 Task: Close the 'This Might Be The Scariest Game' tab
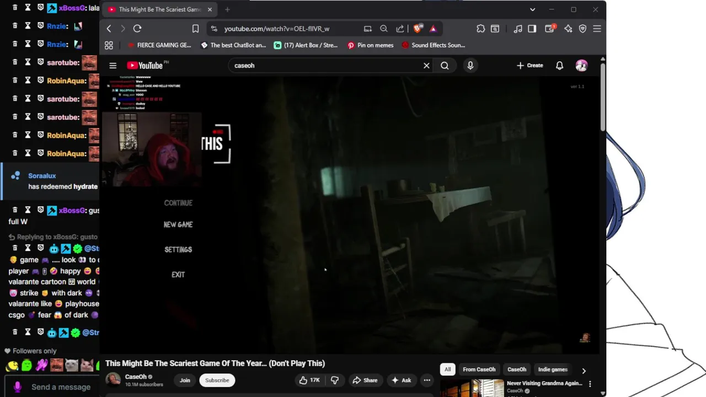coord(210,9)
